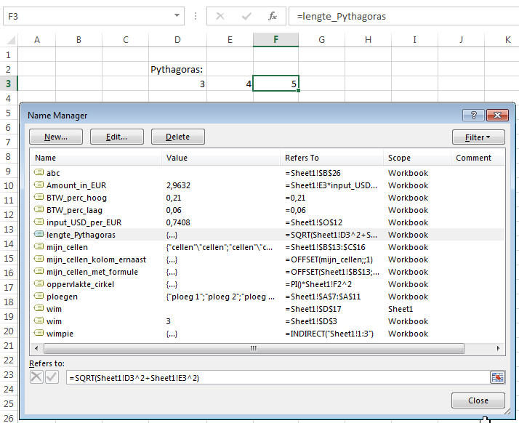Image resolution: width=519 pixels, height=423 pixels.
Task: Click the formula bar with =lengte_Pythagoras
Action: [404, 16]
